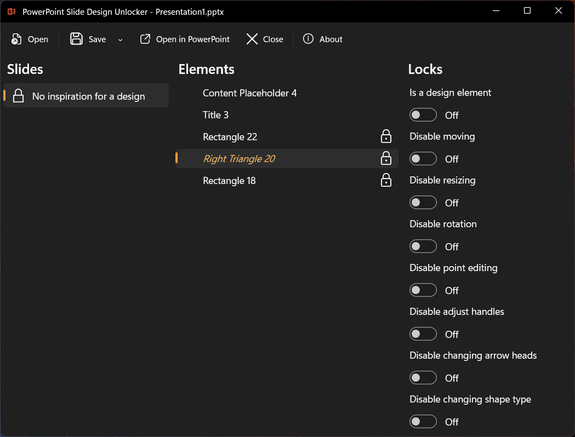
Task: Click the Open in PowerPoint icon
Action: pos(145,39)
